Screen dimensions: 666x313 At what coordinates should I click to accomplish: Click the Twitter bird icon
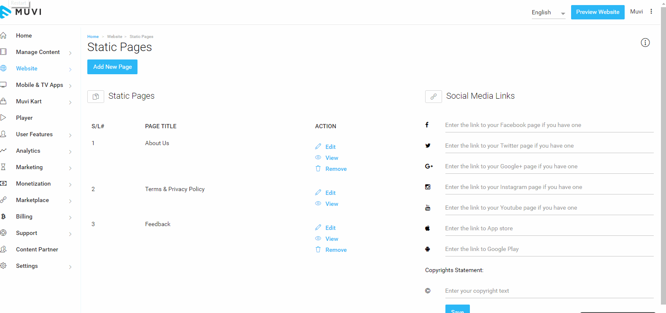pyautogui.click(x=428, y=146)
